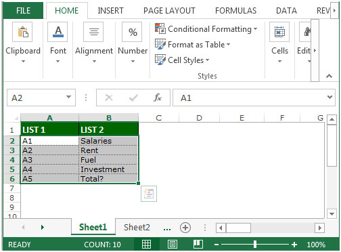
Task: Go to next sheet with navigation arrow
Action: tap(43, 227)
